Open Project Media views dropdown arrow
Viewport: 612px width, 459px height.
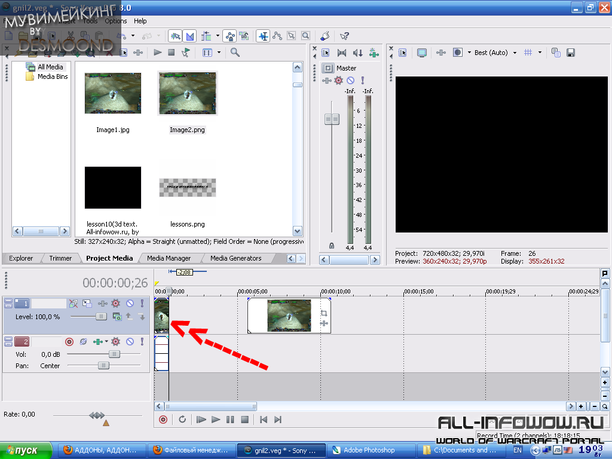point(219,53)
